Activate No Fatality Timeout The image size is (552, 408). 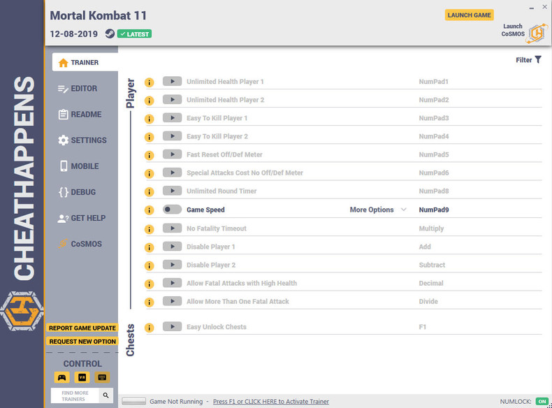point(172,228)
